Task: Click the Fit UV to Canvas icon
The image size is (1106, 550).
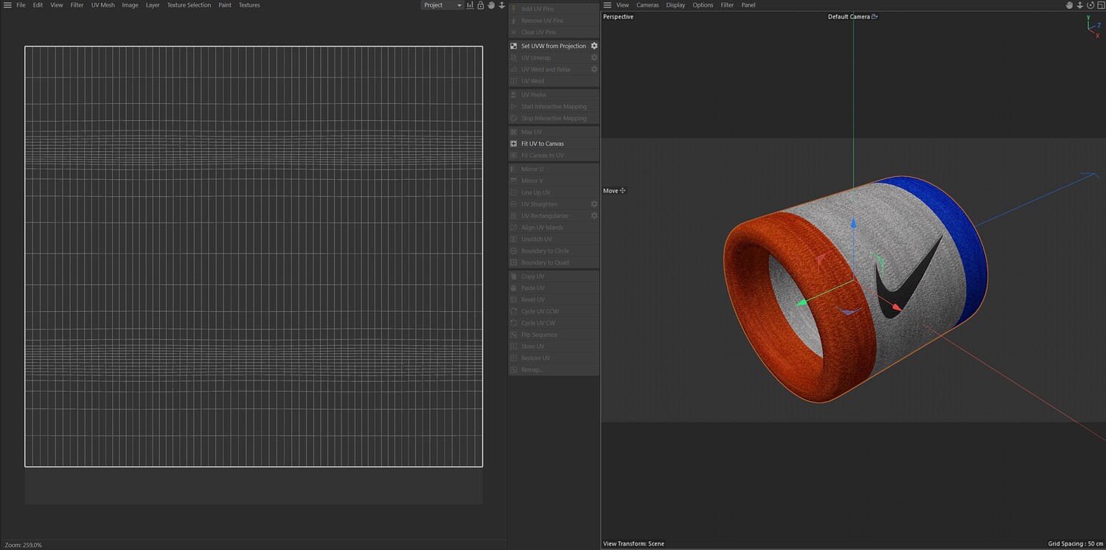Action: click(x=514, y=144)
